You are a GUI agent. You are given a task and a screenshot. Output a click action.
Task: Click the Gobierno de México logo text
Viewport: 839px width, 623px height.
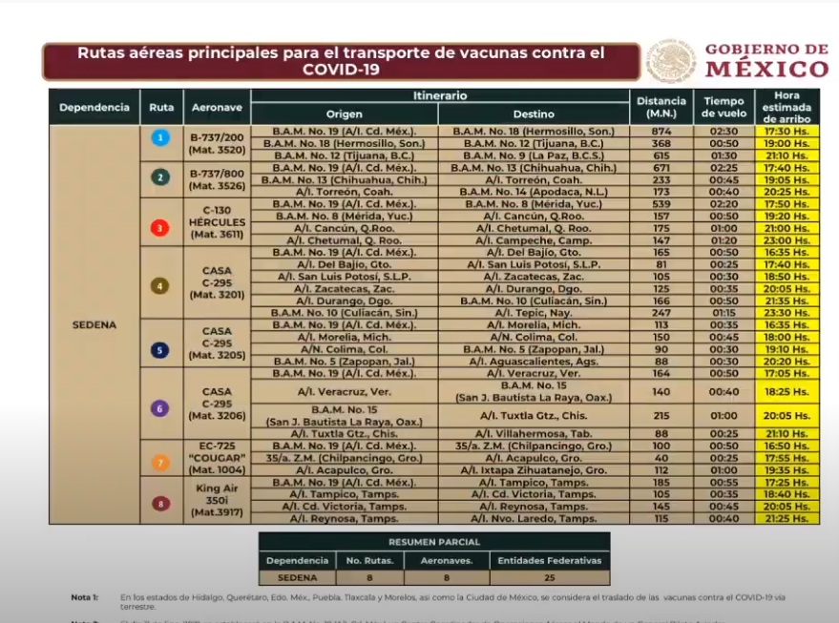pos(766,61)
